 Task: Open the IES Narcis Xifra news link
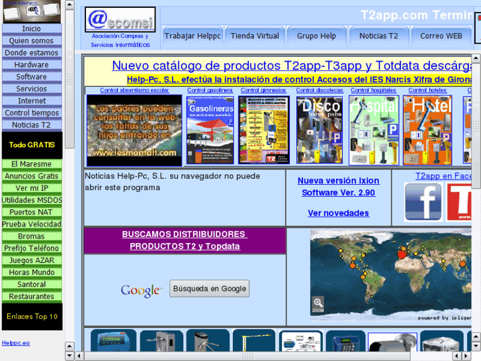(299, 79)
